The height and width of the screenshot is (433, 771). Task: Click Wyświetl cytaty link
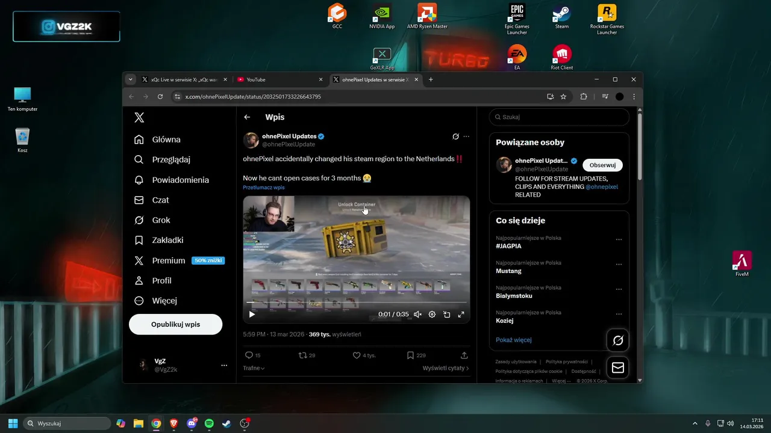coord(446,368)
